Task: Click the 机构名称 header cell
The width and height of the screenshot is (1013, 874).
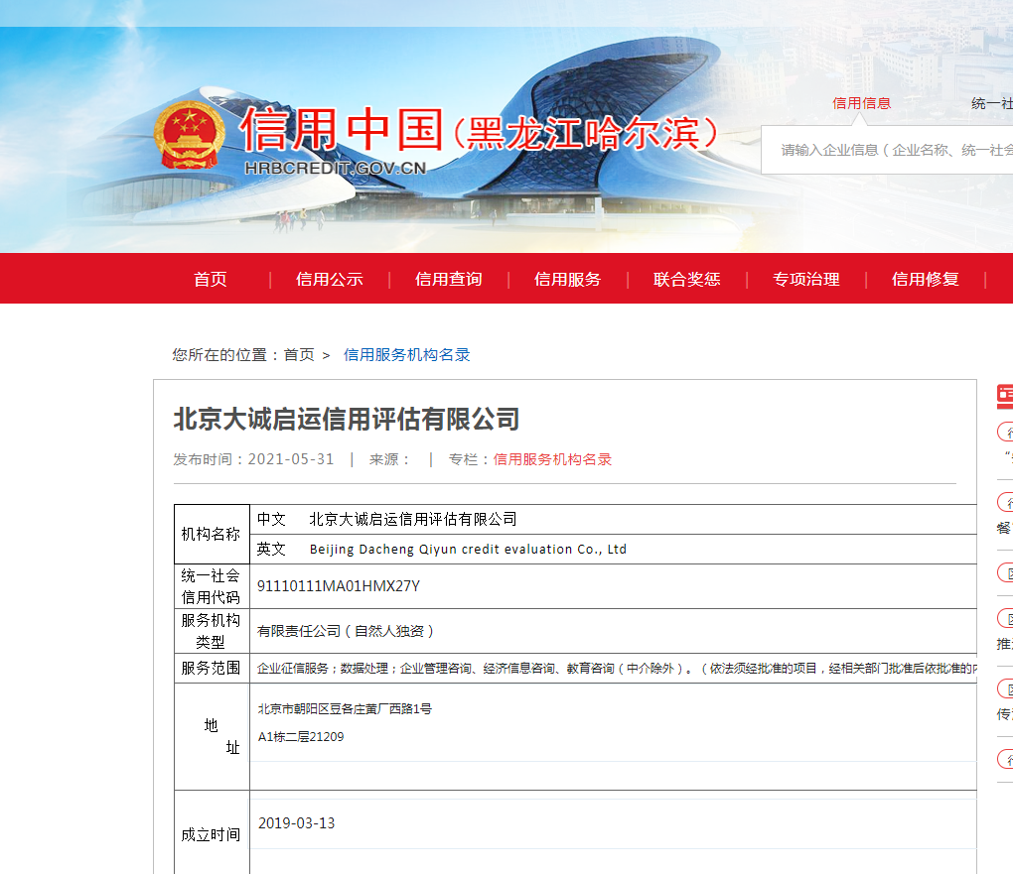Action: pyautogui.click(x=212, y=535)
